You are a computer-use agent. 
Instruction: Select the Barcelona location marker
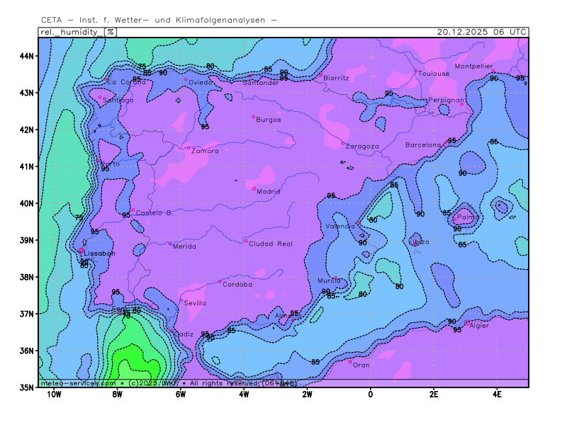(x=444, y=144)
